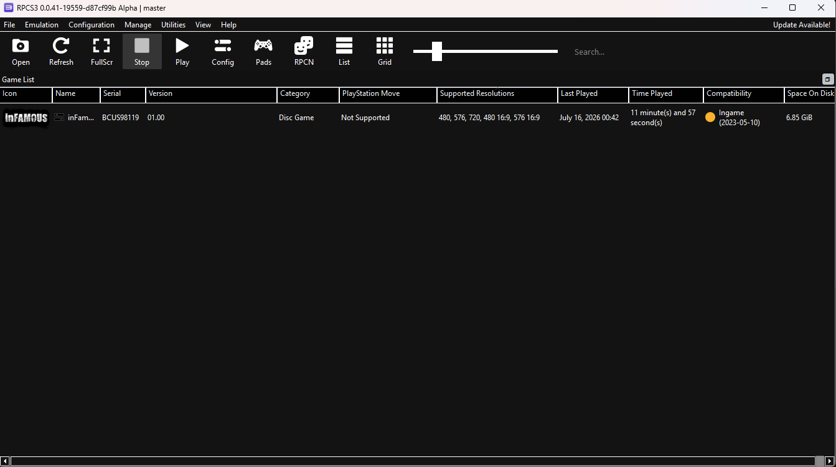Image resolution: width=836 pixels, height=467 pixels.
Task: Enter fullscreen with FullScr icon
Action: click(x=101, y=51)
